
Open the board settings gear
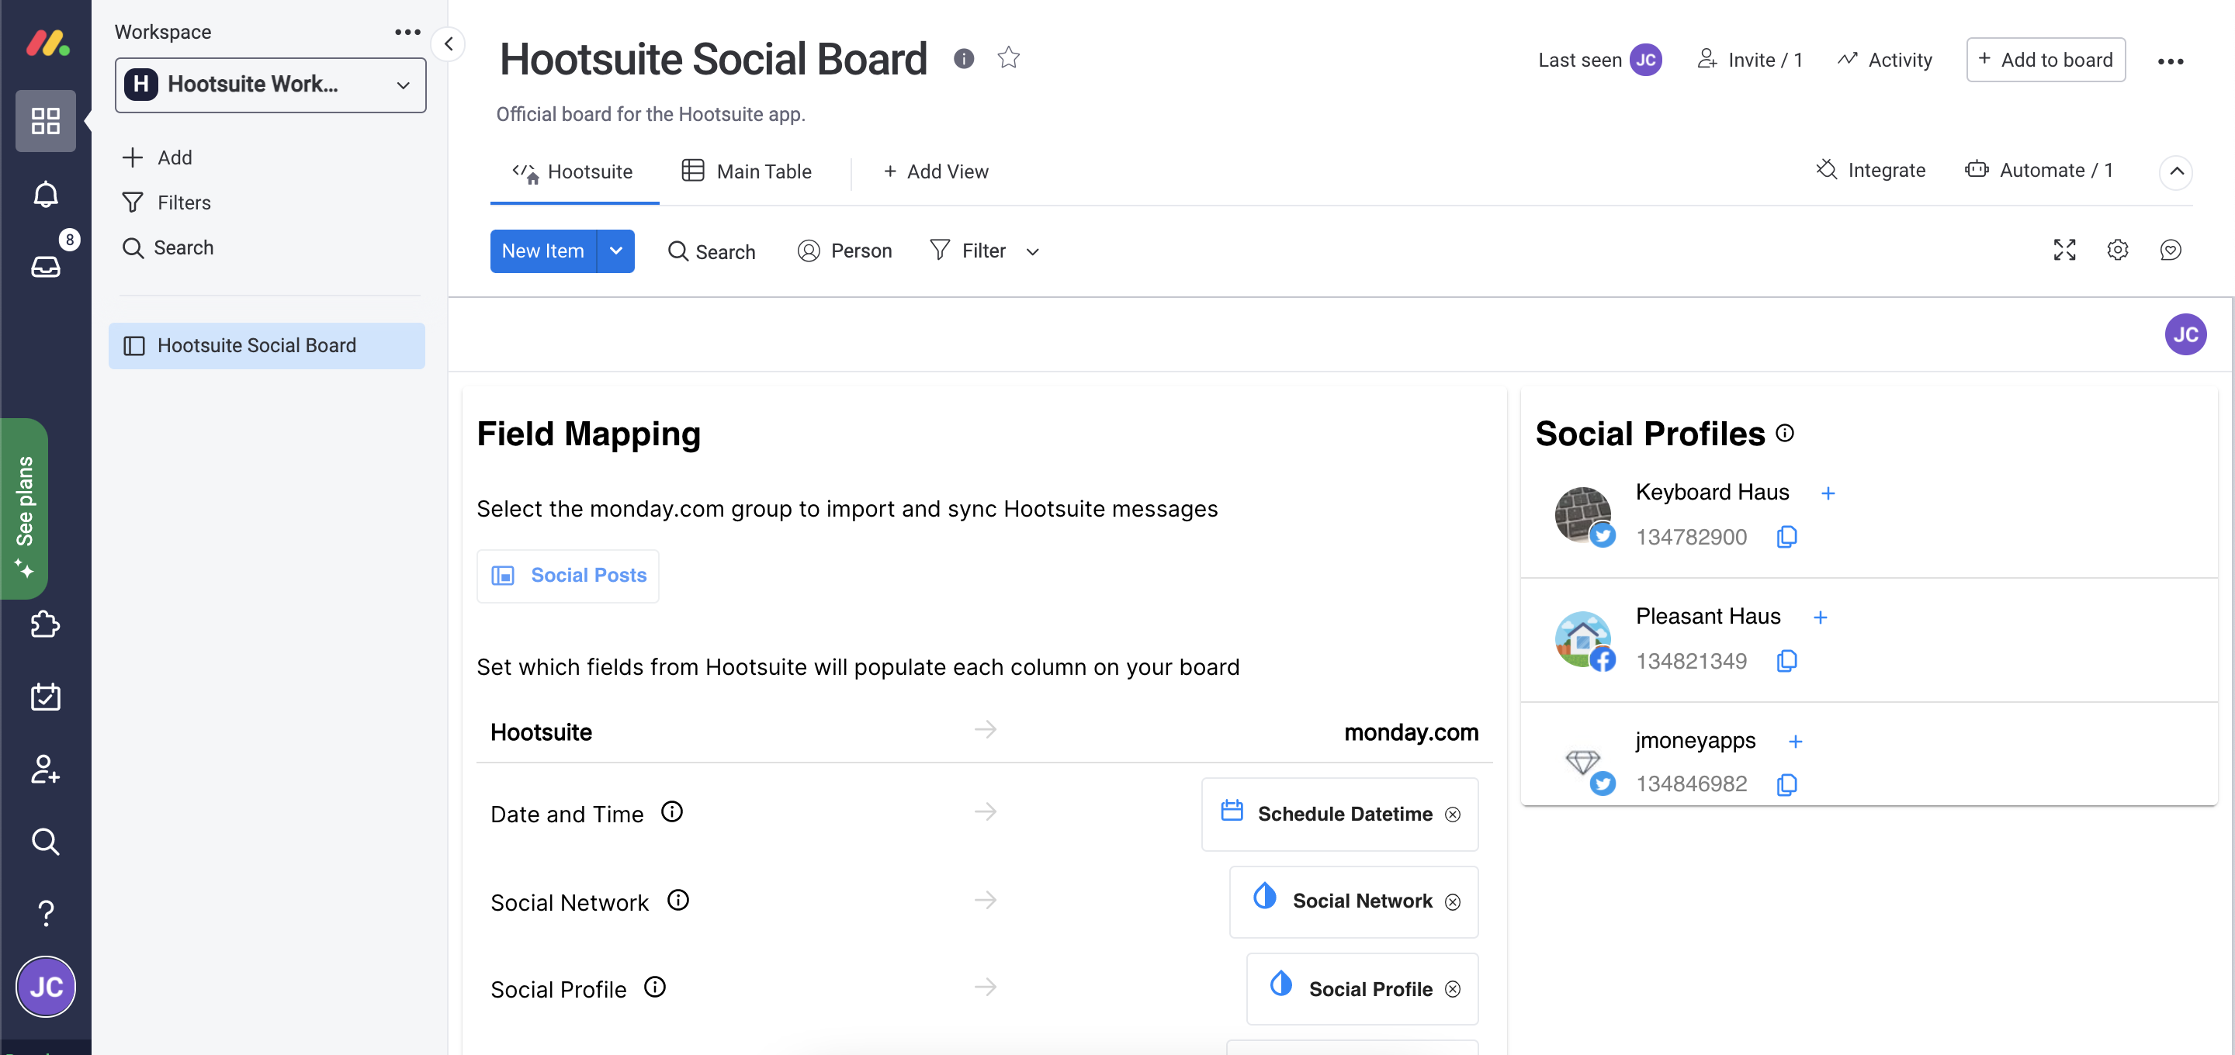point(2117,250)
